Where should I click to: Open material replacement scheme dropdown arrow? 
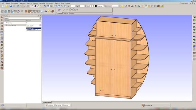[40, 25]
